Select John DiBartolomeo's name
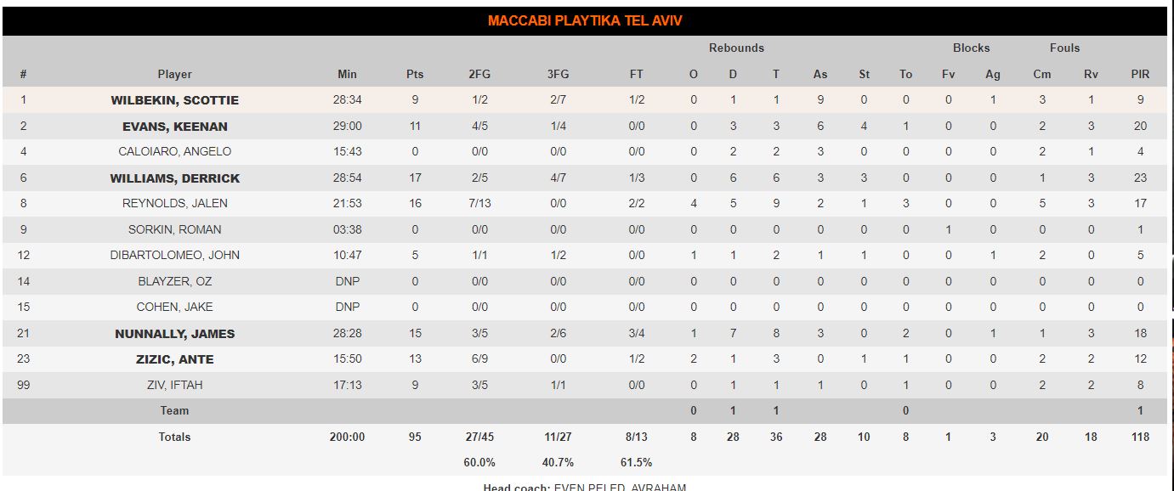Image resolution: width=1174 pixels, height=491 pixels. [x=174, y=255]
